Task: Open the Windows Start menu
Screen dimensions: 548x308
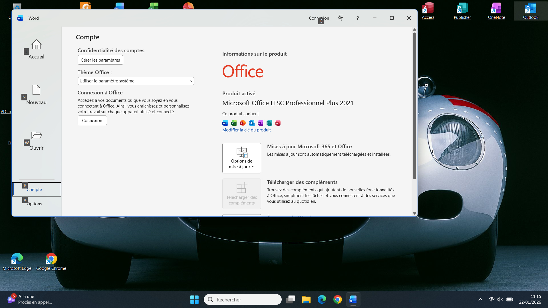Action: click(194, 299)
